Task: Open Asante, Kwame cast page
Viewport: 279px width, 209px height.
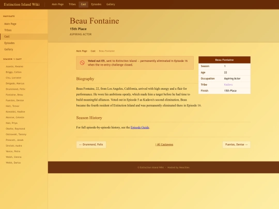Action: click(x=14, y=67)
